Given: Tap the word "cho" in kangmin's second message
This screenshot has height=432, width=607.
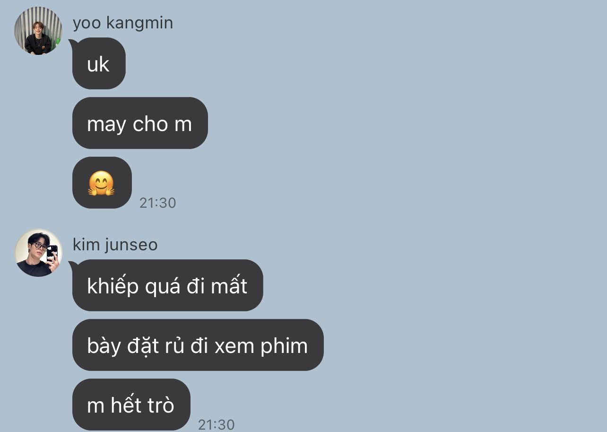Looking at the screenshot, I should coord(150,124).
